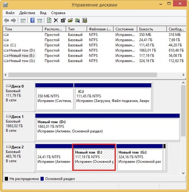189x192 pixels.
Task: Click the up arrow of the disk pane scrollbar
Action: pyautogui.click(x=183, y=83)
